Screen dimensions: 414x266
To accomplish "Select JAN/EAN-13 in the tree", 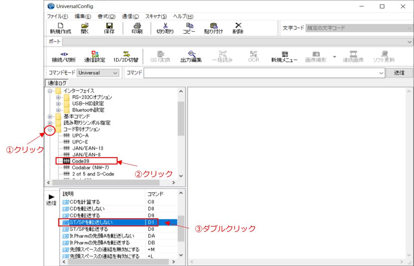I will (x=87, y=148).
